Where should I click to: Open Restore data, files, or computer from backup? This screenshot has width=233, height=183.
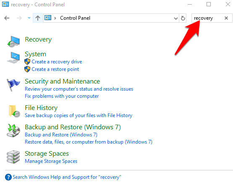point(89,142)
